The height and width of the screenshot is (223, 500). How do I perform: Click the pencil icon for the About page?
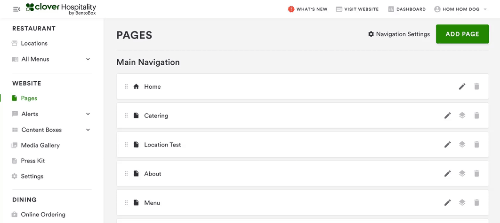coord(447,174)
